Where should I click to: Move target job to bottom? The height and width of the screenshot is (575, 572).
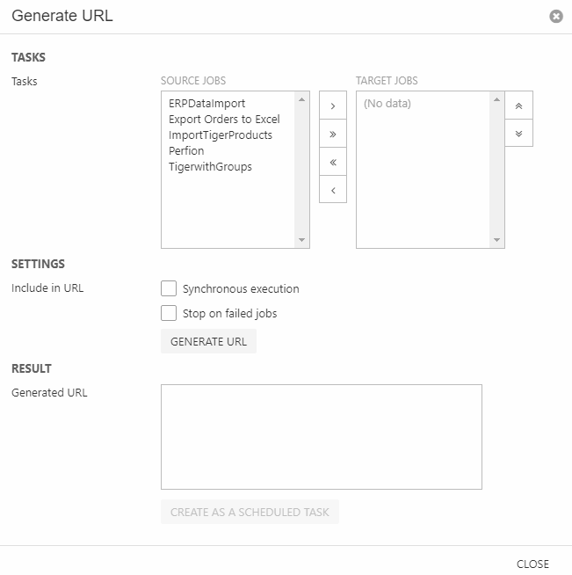(519, 133)
